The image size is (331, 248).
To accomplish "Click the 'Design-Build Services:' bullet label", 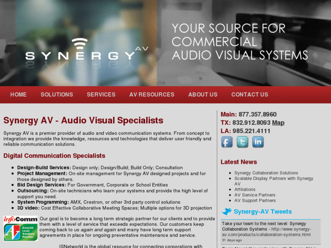I will coord(44,167).
